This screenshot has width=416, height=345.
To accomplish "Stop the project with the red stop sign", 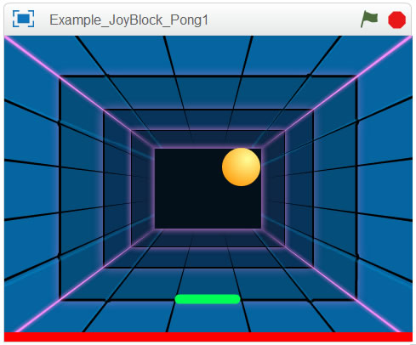I will (x=396, y=20).
